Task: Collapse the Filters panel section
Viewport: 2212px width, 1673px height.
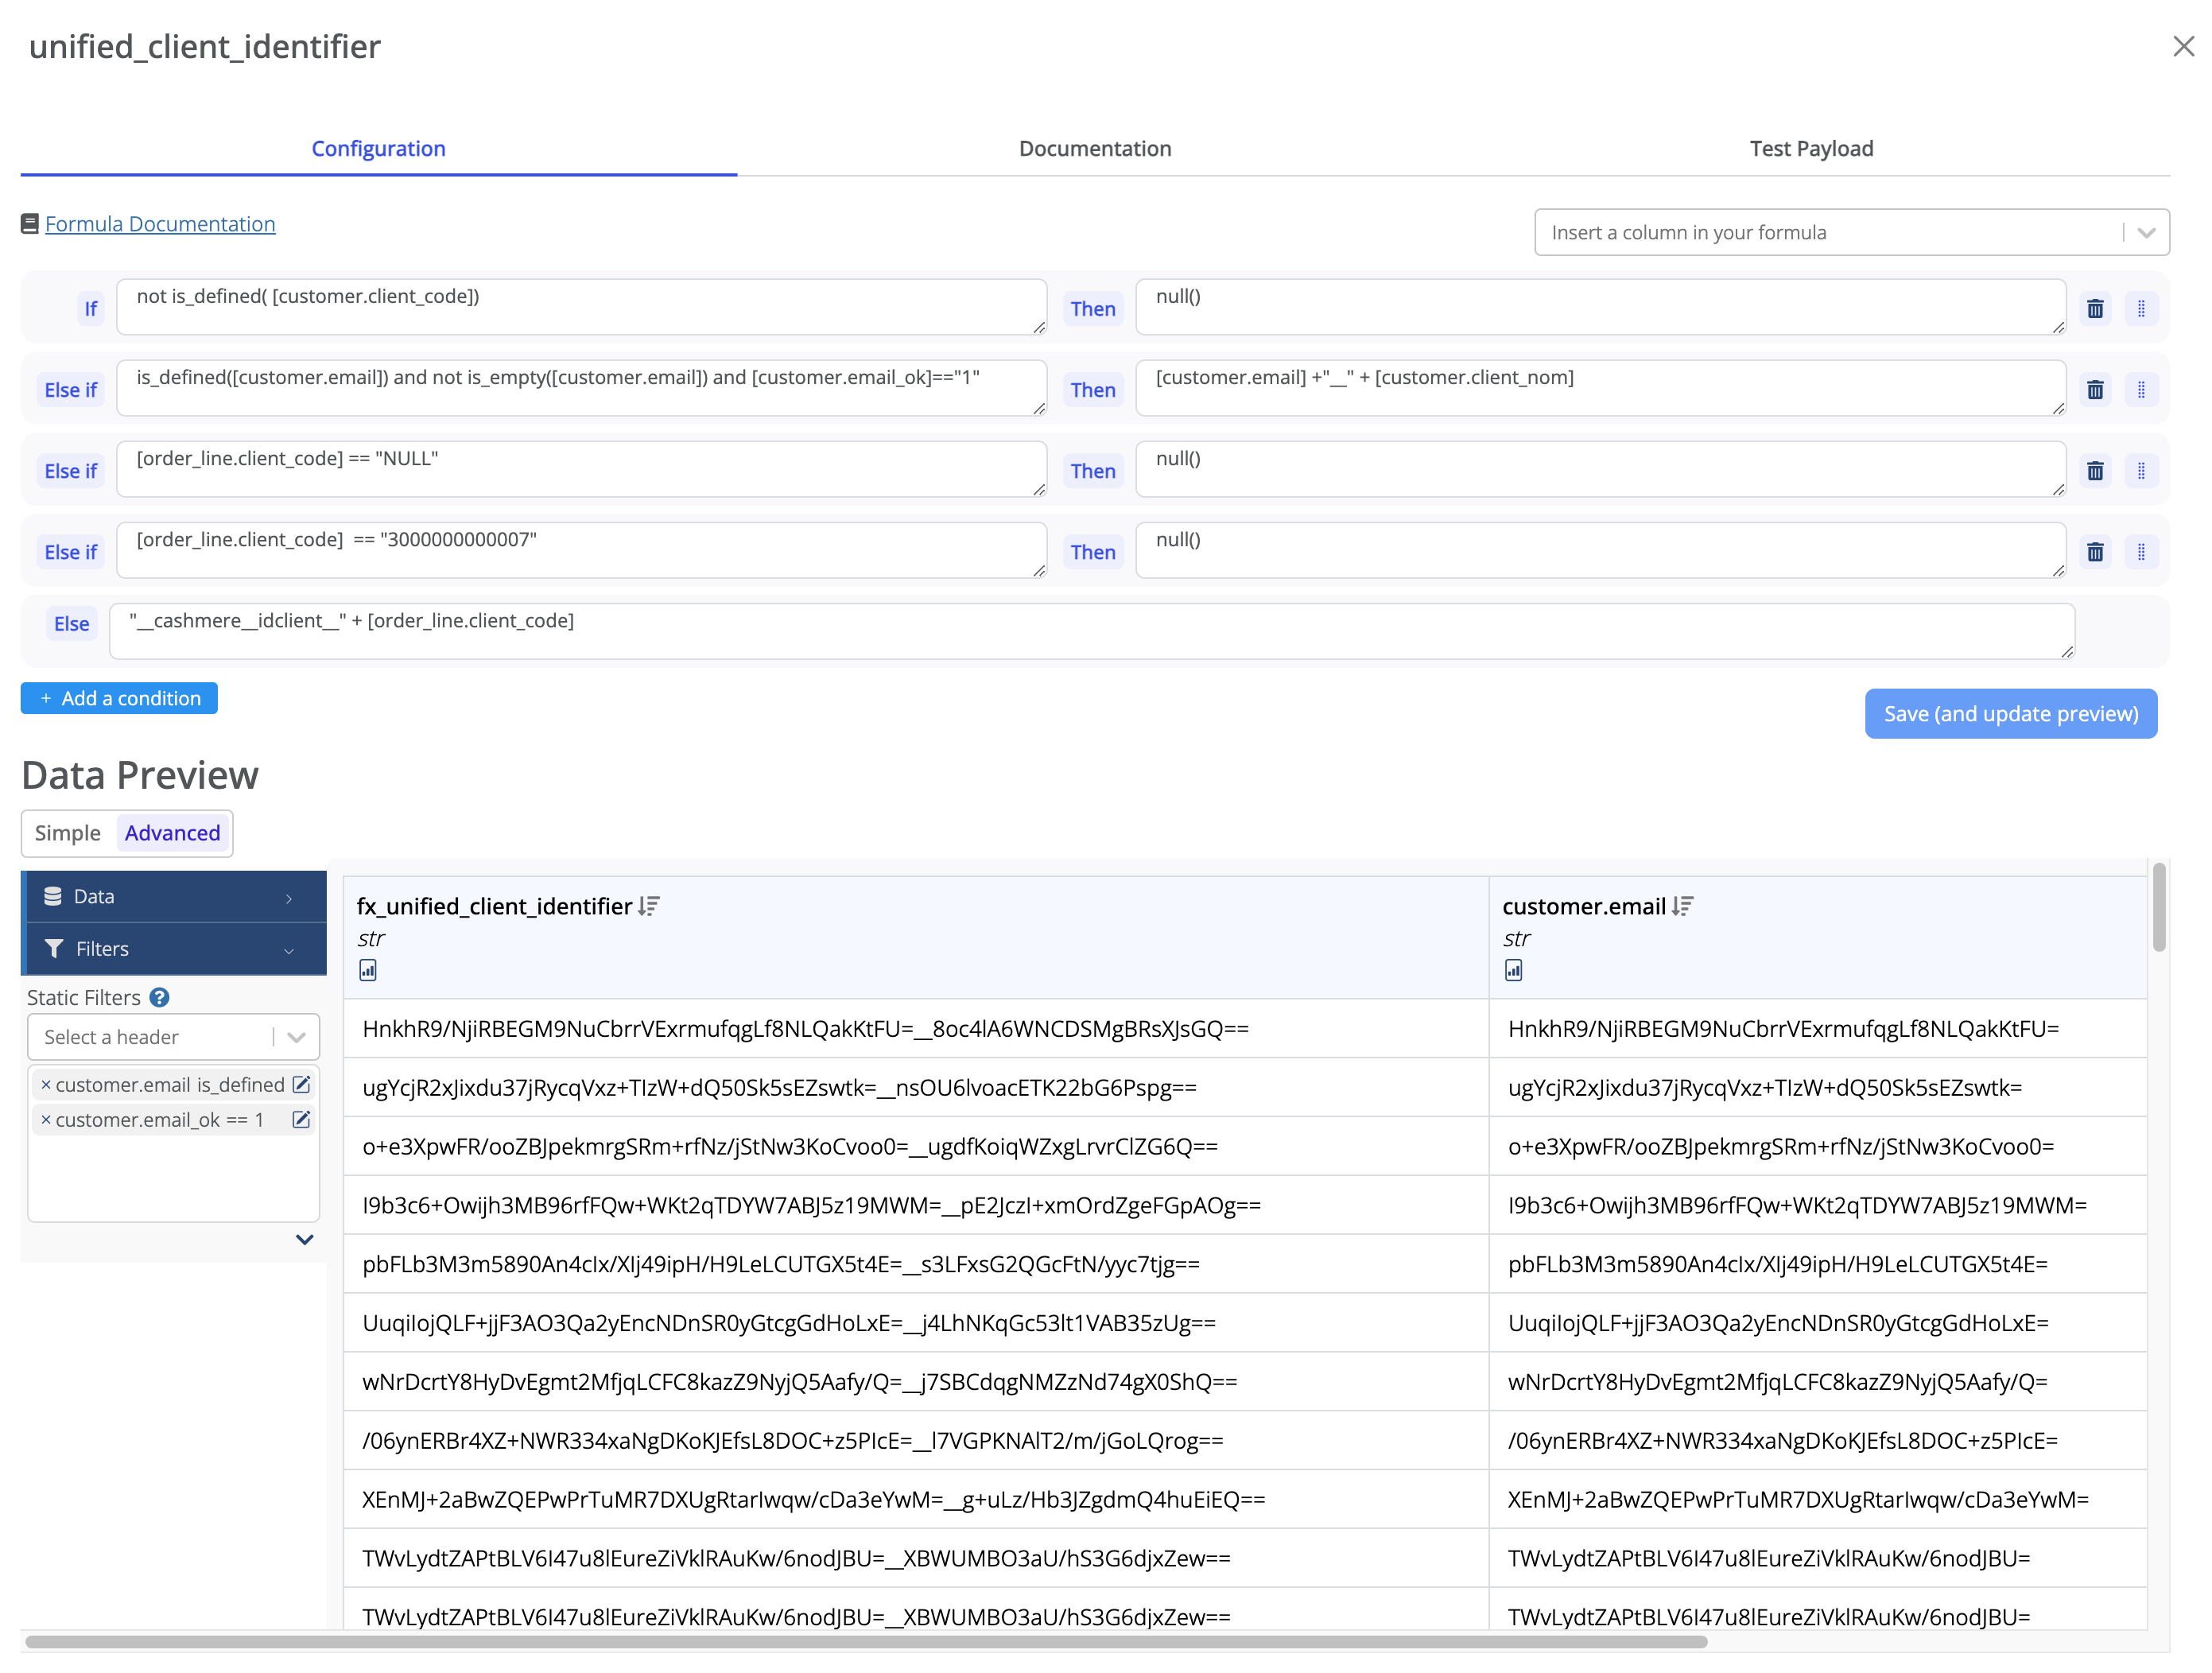Action: tap(173, 949)
